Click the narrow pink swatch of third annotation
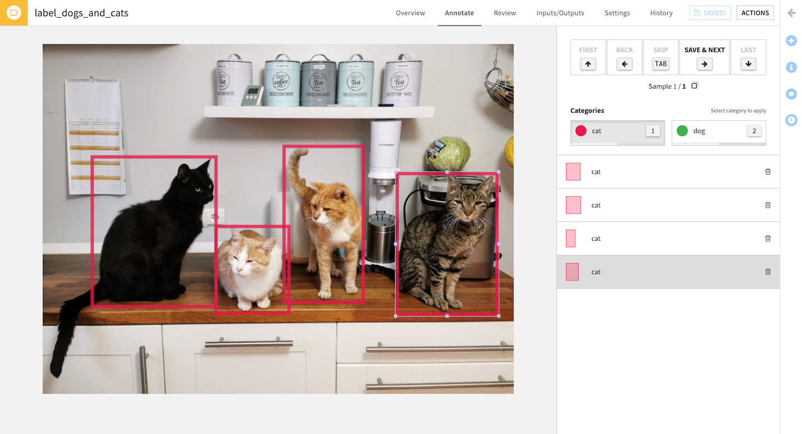The width and height of the screenshot is (802, 434). 570,238
